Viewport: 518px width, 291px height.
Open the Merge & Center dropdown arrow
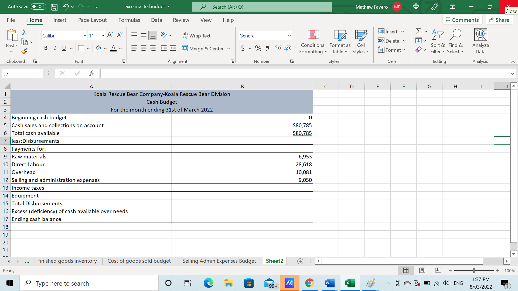tap(229, 49)
